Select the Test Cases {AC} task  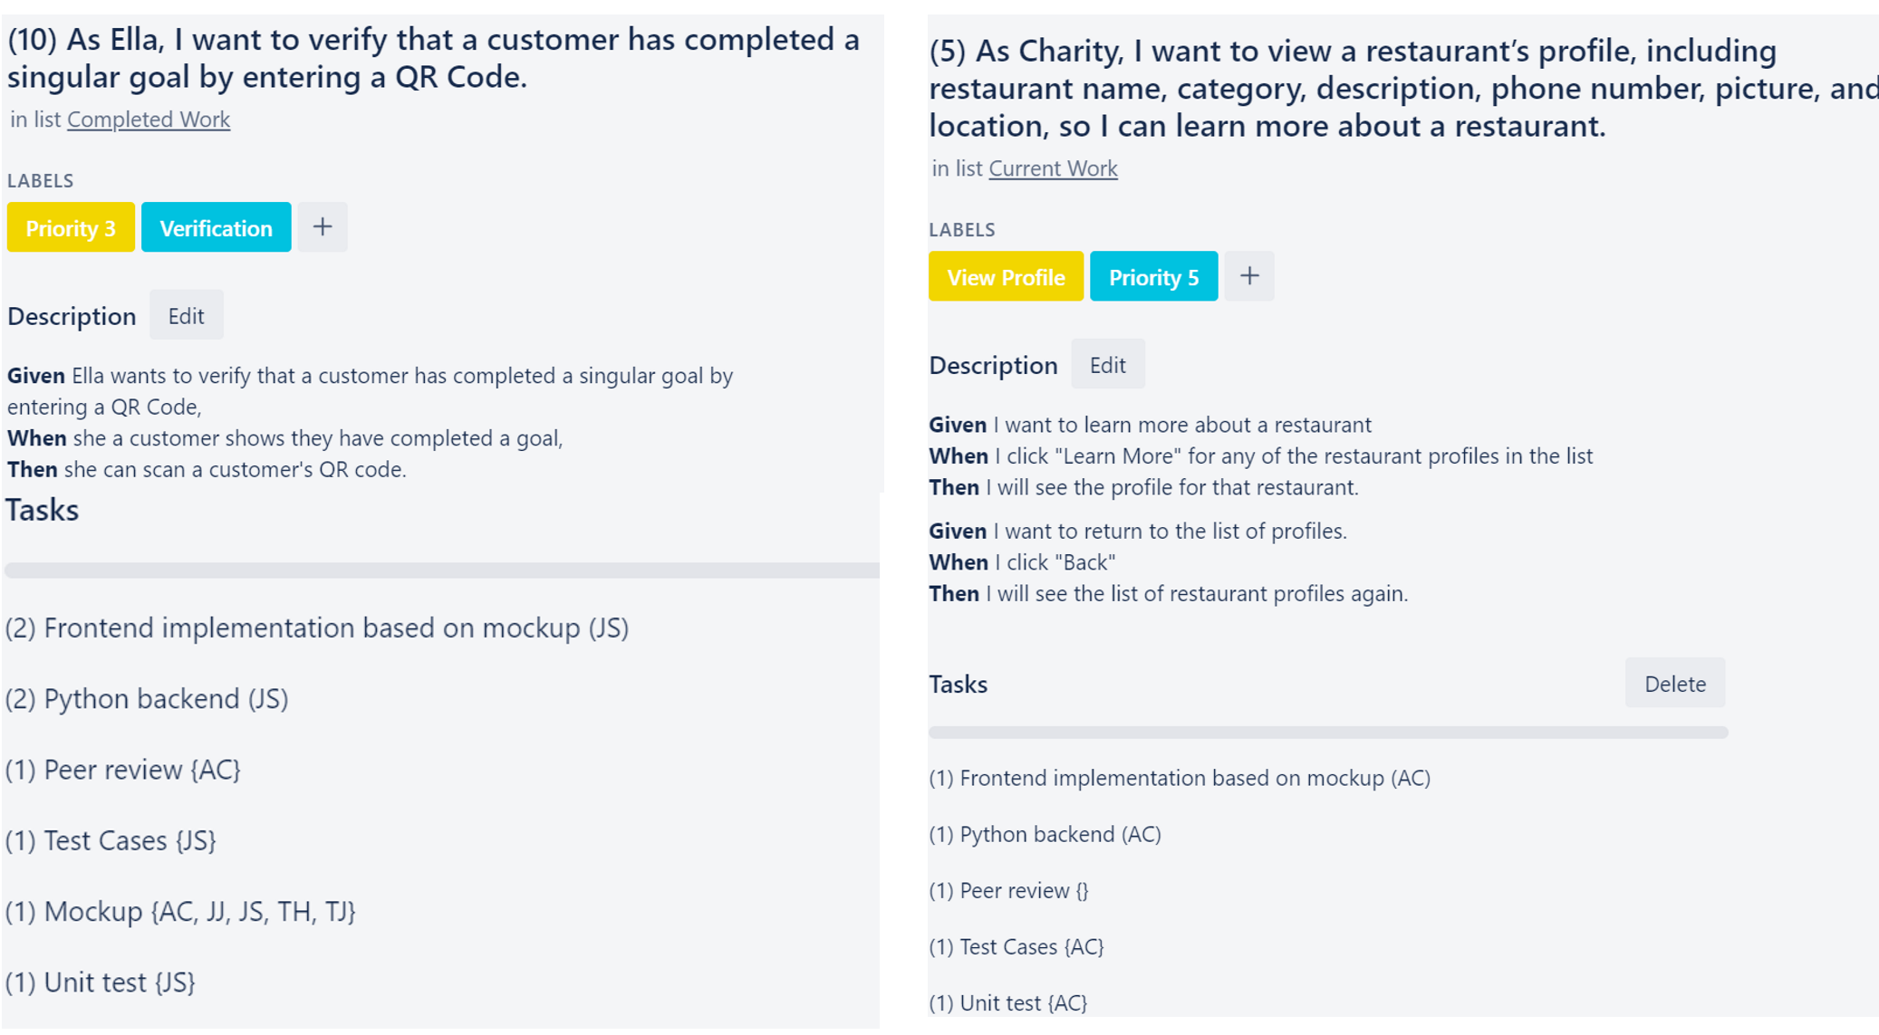click(1017, 946)
